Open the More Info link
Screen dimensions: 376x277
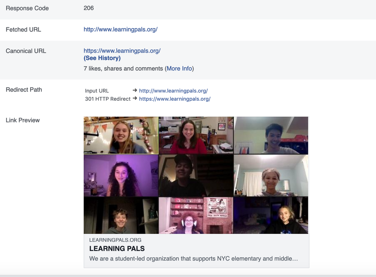coord(179,68)
